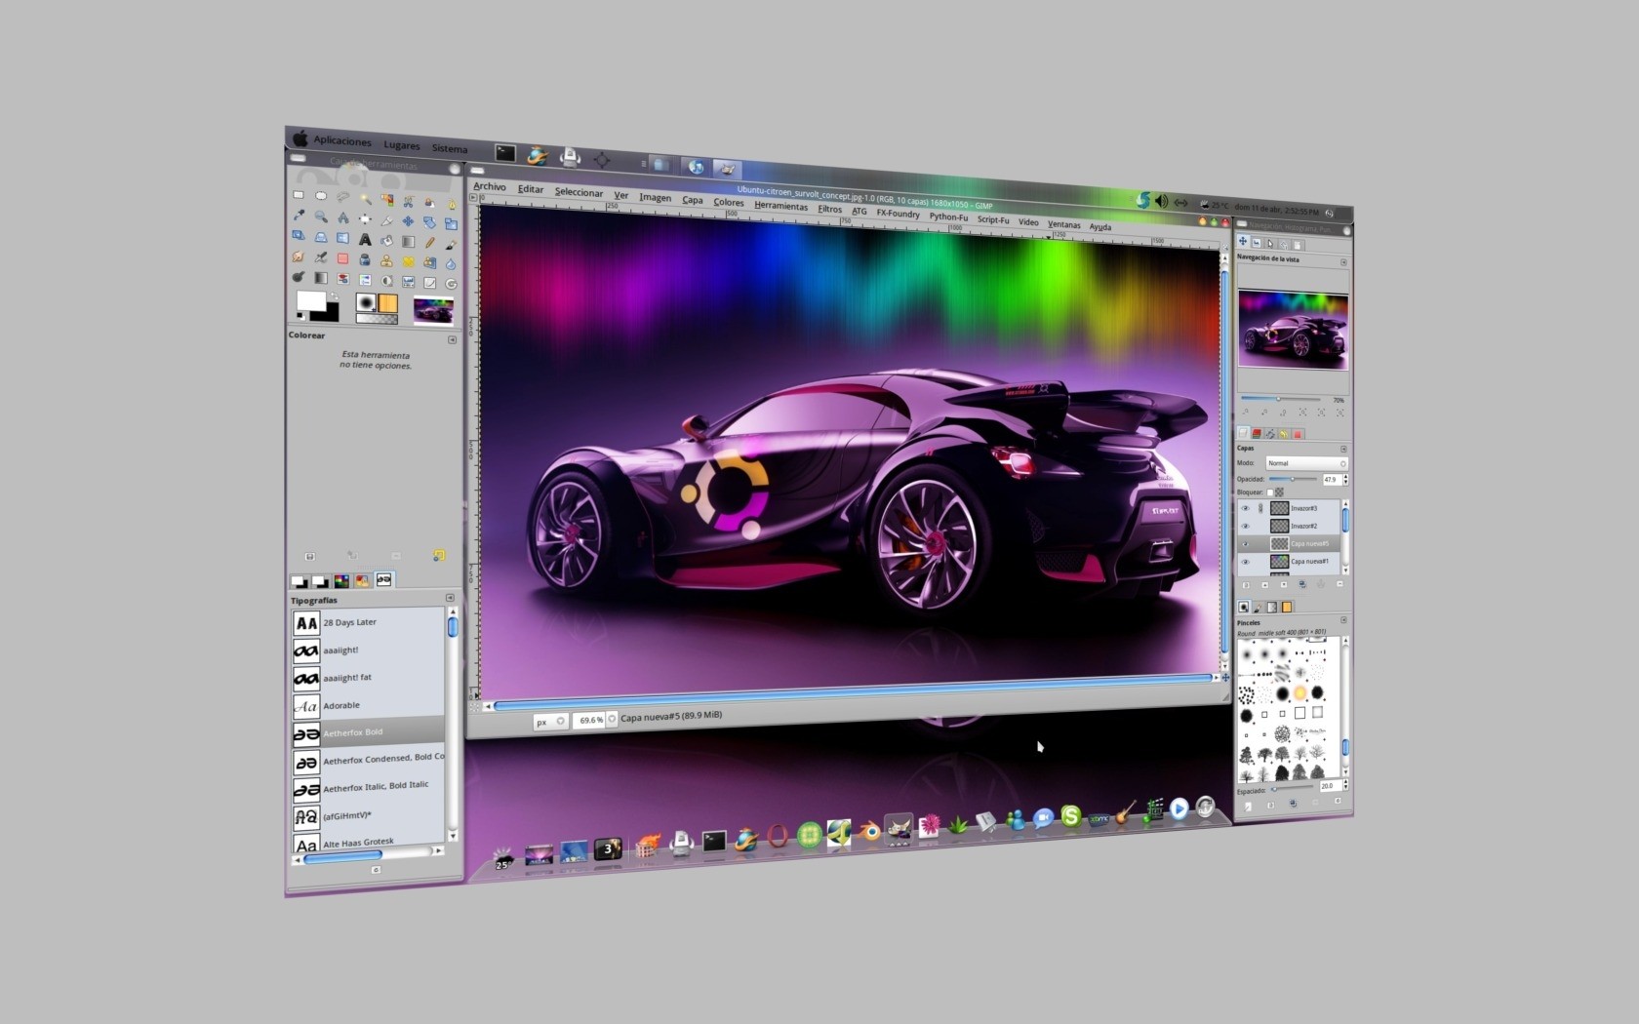
Task: Open the Python-Fu menu
Action: pos(948,217)
